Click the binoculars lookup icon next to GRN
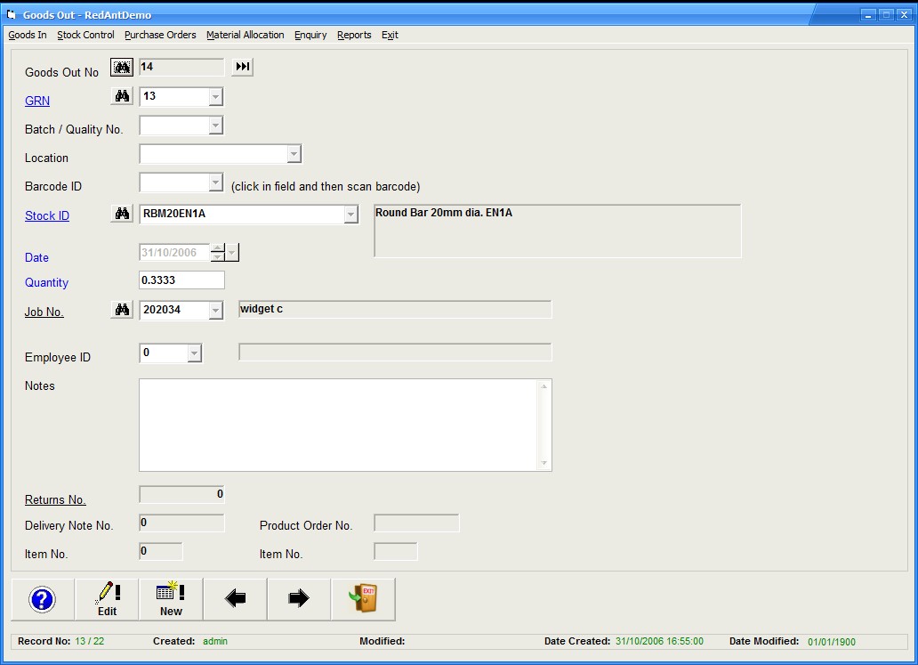918x665 pixels. (x=122, y=96)
